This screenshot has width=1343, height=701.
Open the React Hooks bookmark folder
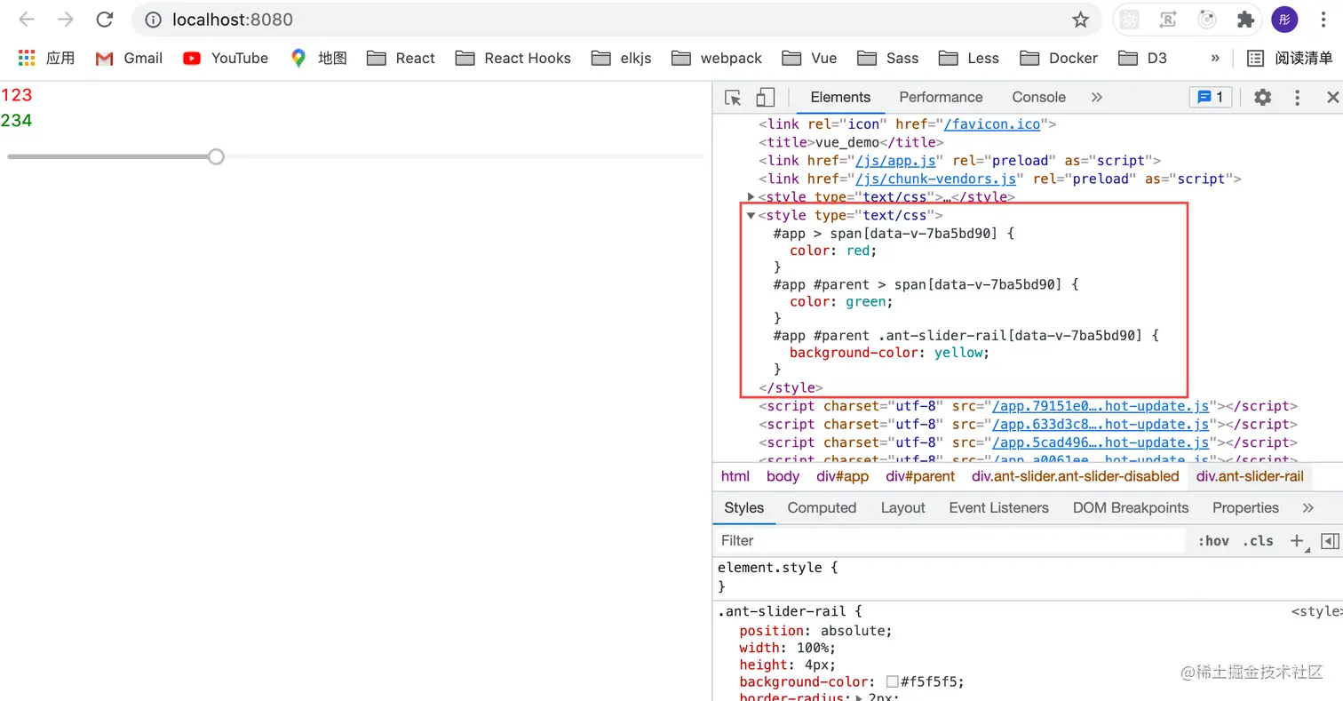513,58
